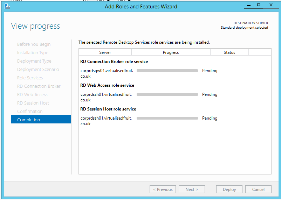The width and height of the screenshot is (281, 200).
Task: Click the Status column header
Action: (x=229, y=52)
